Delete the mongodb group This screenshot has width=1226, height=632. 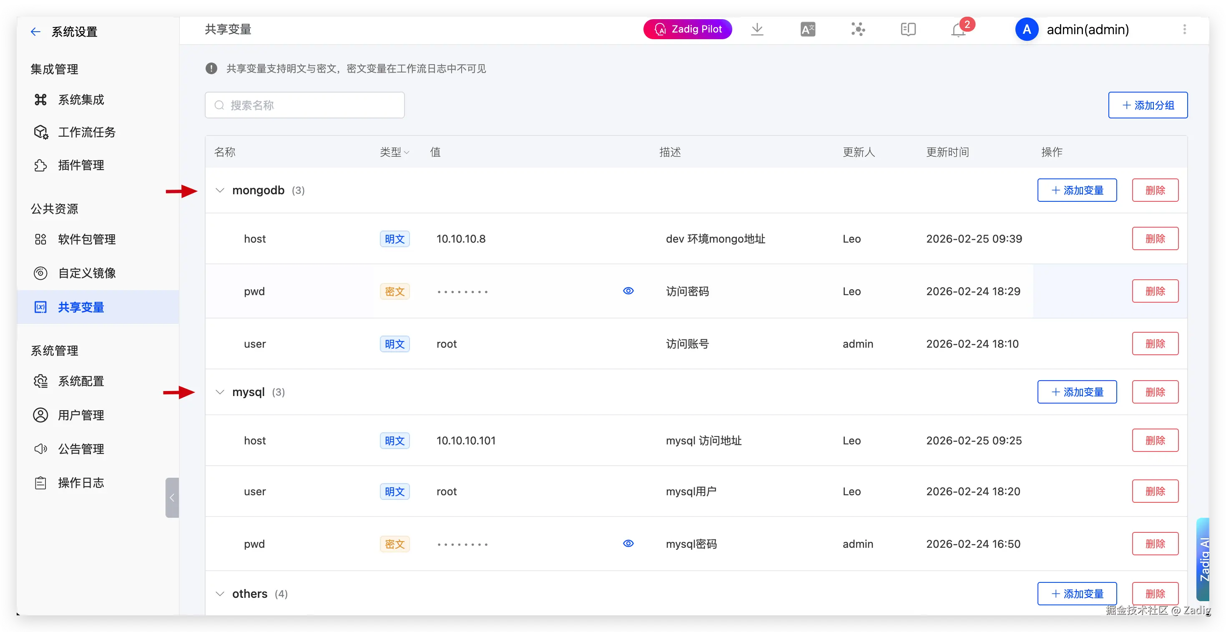(x=1155, y=191)
